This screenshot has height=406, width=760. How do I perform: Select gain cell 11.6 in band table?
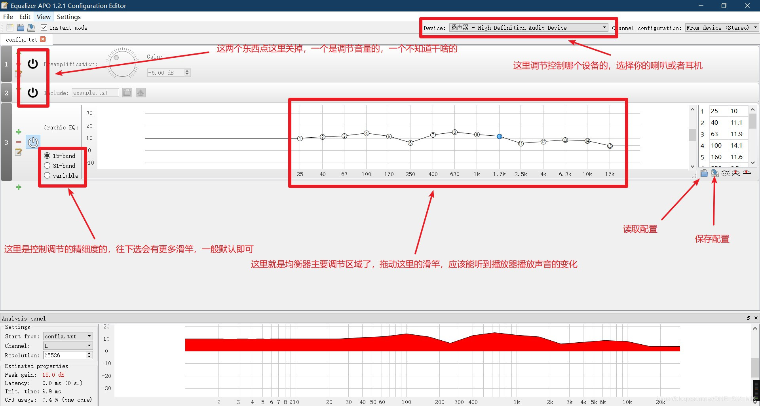pos(738,157)
